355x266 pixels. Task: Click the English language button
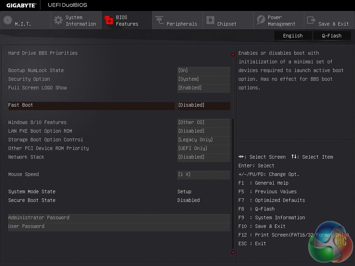[x=293, y=36]
